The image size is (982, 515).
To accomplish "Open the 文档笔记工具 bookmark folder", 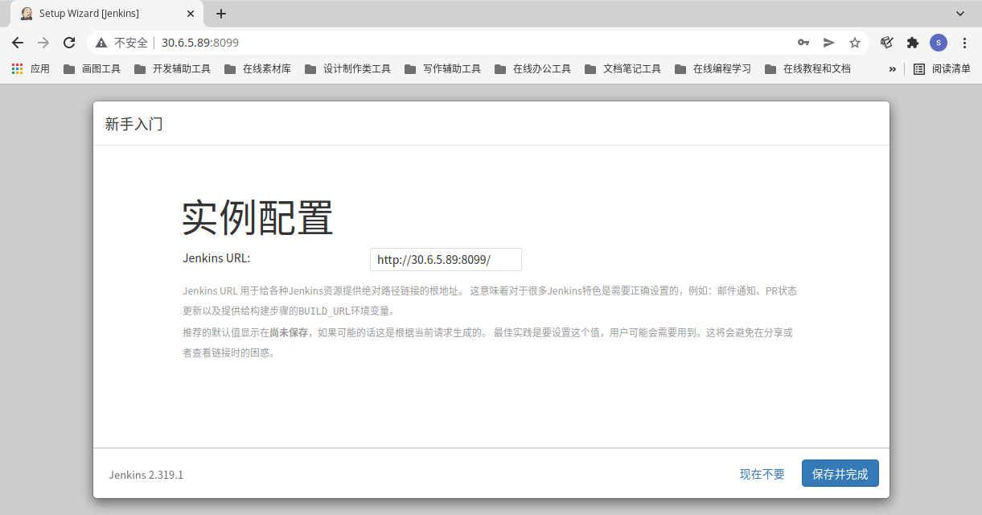I will coord(622,69).
